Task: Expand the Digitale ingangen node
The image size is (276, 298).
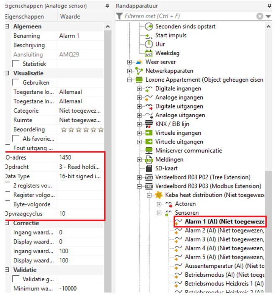Action: pyautogui.click(x=139, y=89)
